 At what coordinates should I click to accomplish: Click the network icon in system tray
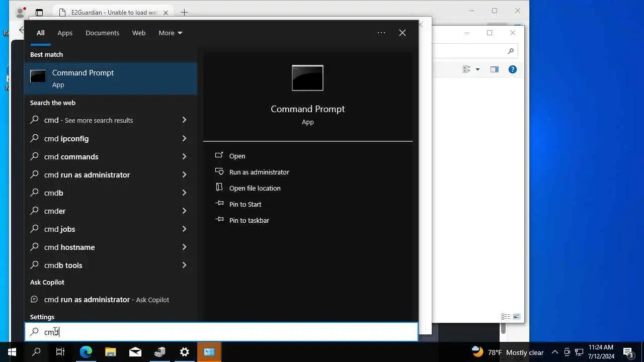point(579,352)
